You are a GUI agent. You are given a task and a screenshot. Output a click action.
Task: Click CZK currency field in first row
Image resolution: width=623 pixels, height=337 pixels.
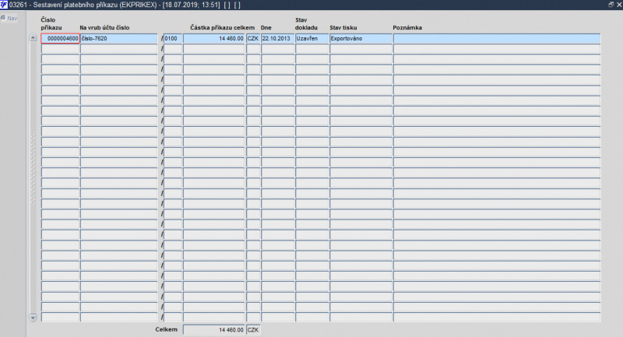[253, 38]
